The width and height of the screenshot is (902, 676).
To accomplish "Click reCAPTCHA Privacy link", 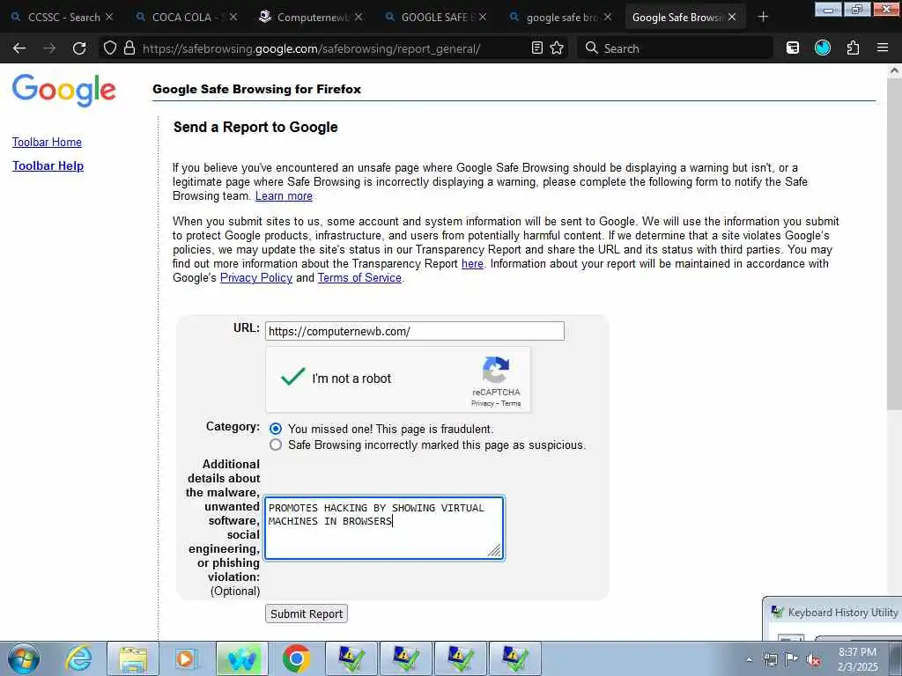I will coord(483,403).
